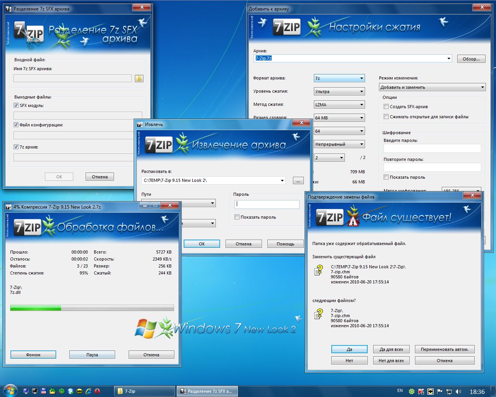496x397 pixels.
Task: Open the Метод сжатия LZMA dropdown
Action: [339, 105]
